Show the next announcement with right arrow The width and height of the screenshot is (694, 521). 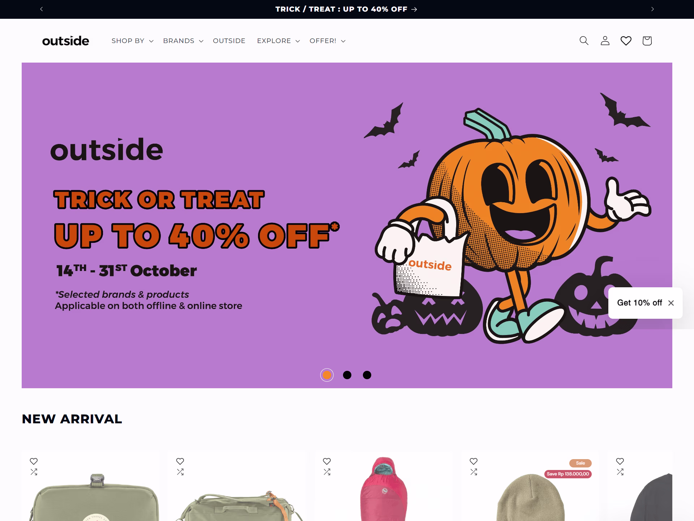pos(652,9)
